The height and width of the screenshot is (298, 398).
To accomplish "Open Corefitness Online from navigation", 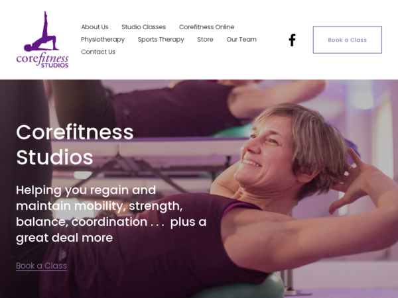I will (x=206, y=27).
